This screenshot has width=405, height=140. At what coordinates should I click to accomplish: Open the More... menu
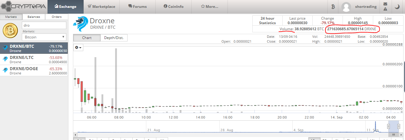pyautogui.click(x=210, y=7)
